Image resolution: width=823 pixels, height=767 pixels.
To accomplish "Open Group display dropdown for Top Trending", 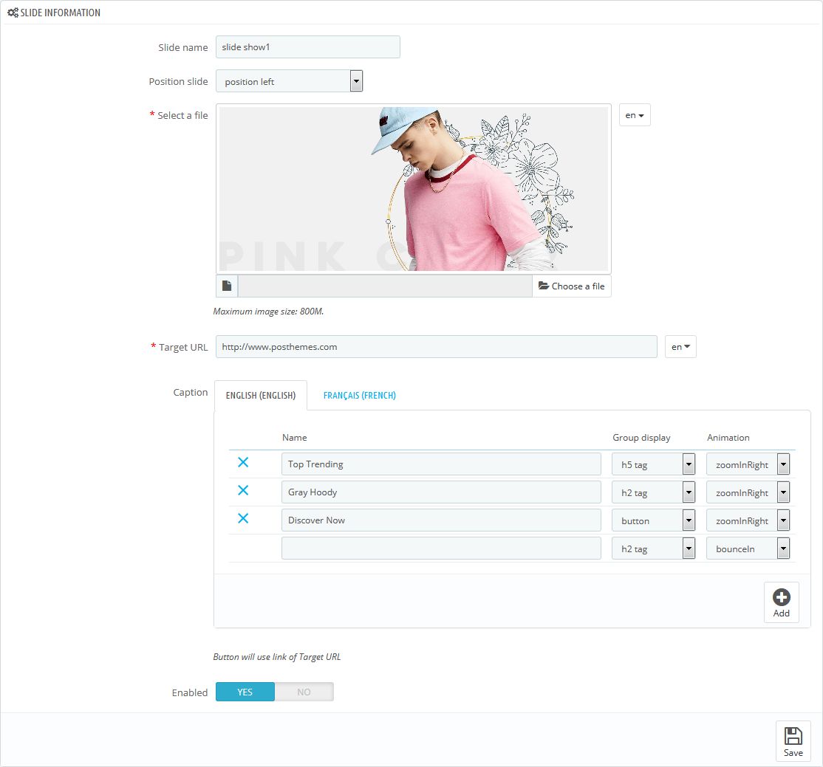I will tap(653, 464).
